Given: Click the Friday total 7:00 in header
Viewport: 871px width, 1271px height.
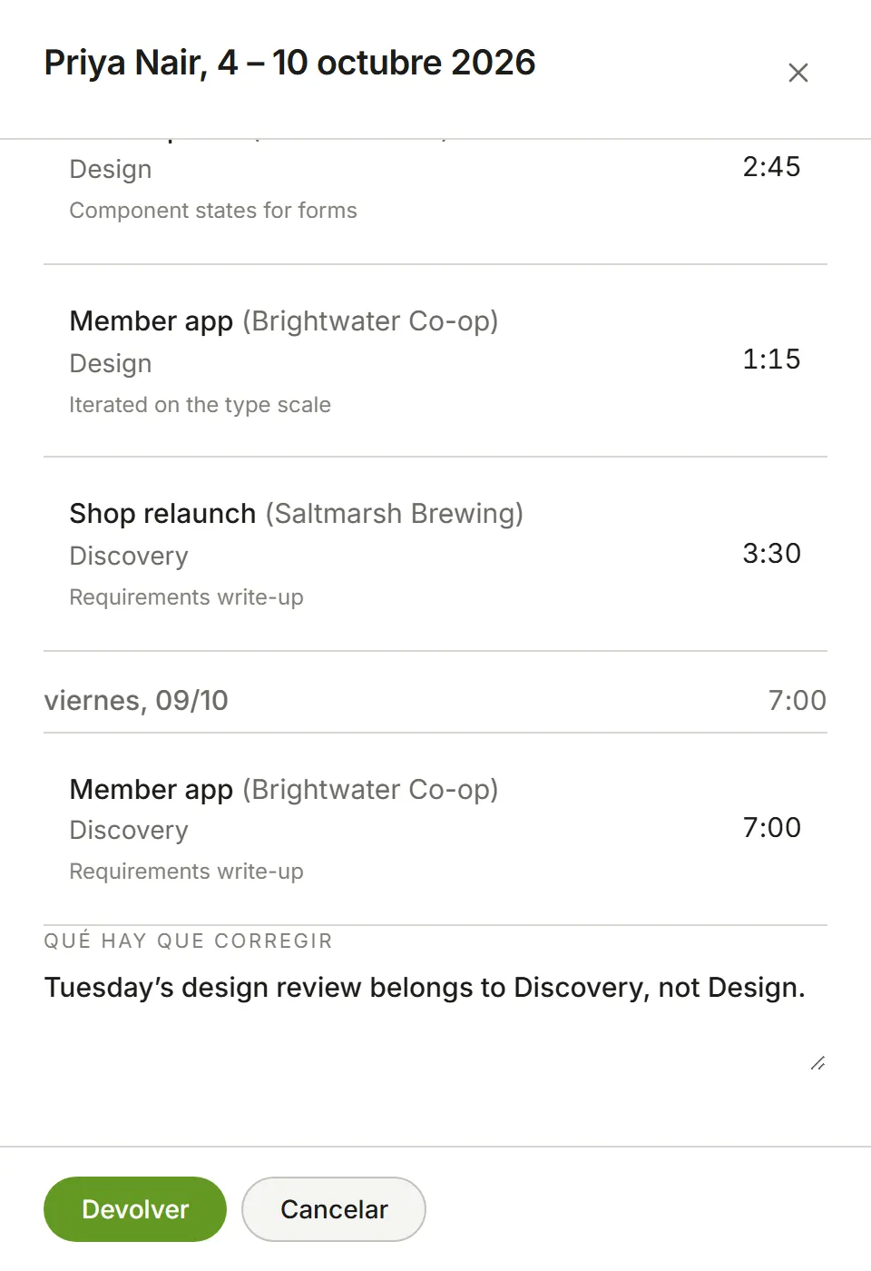Looking at the screenshot, I should click(x=797, y=700).
